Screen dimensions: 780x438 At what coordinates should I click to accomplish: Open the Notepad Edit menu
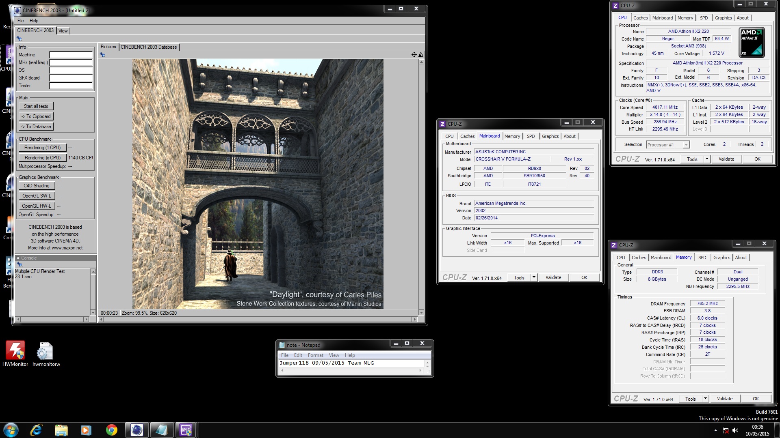(x=298, y=355)
